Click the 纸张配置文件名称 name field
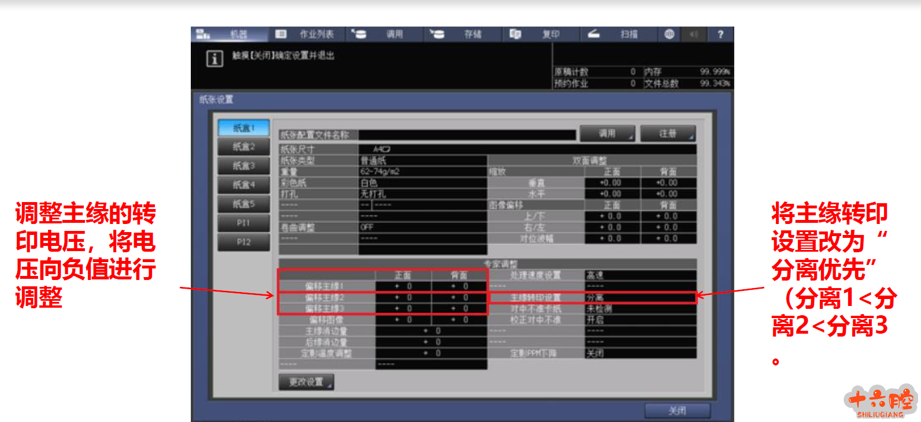The width and height of the screenshot is (921, 422). coord(467,135)
